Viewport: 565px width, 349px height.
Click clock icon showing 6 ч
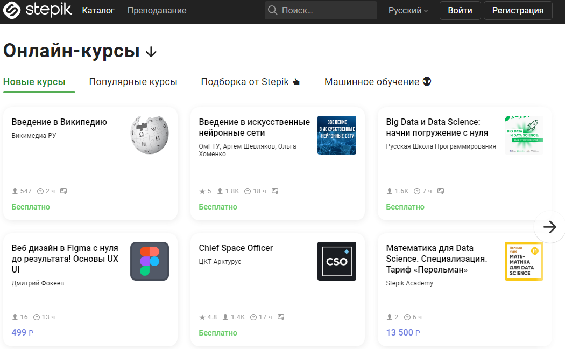pos(407,317)
